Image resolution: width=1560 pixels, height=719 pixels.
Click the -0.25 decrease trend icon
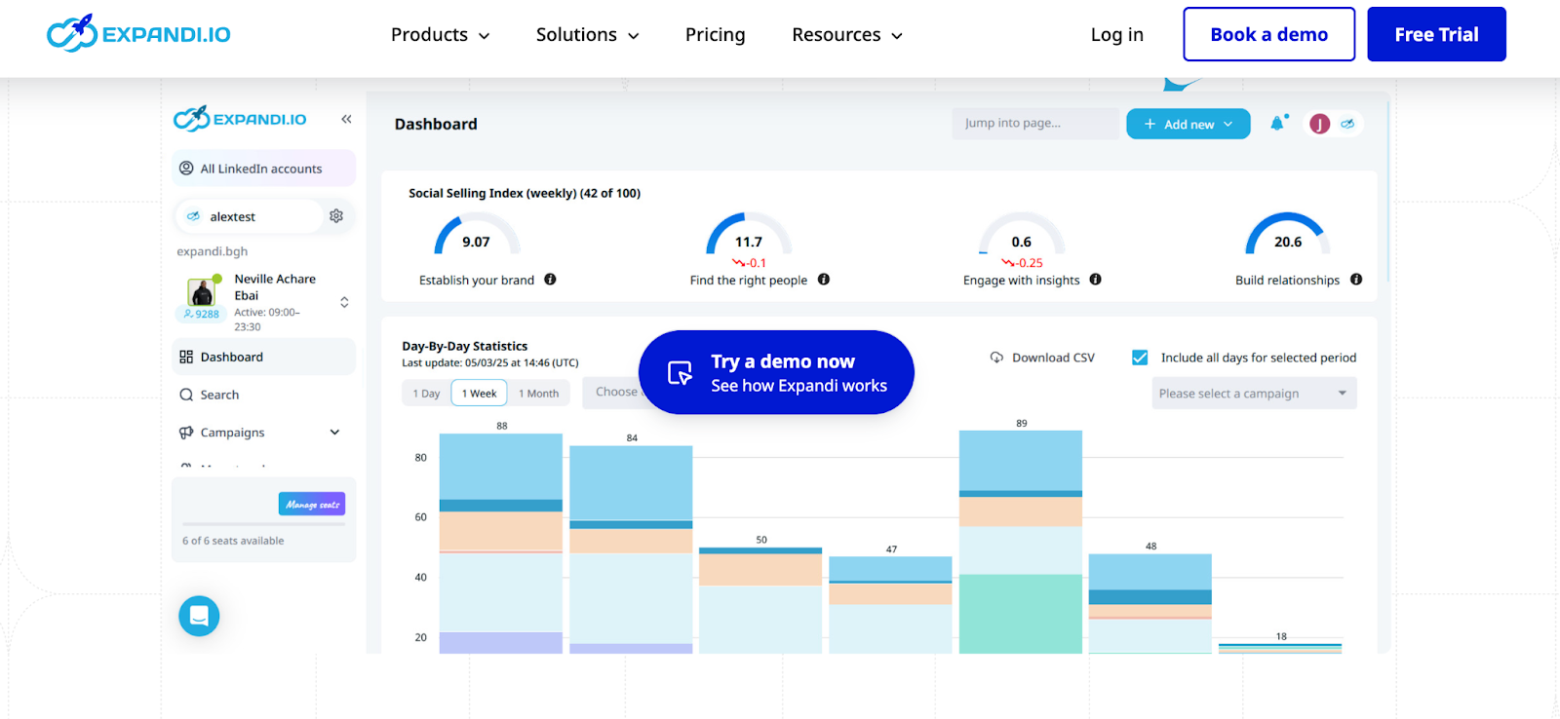(x=1009, y=263)
